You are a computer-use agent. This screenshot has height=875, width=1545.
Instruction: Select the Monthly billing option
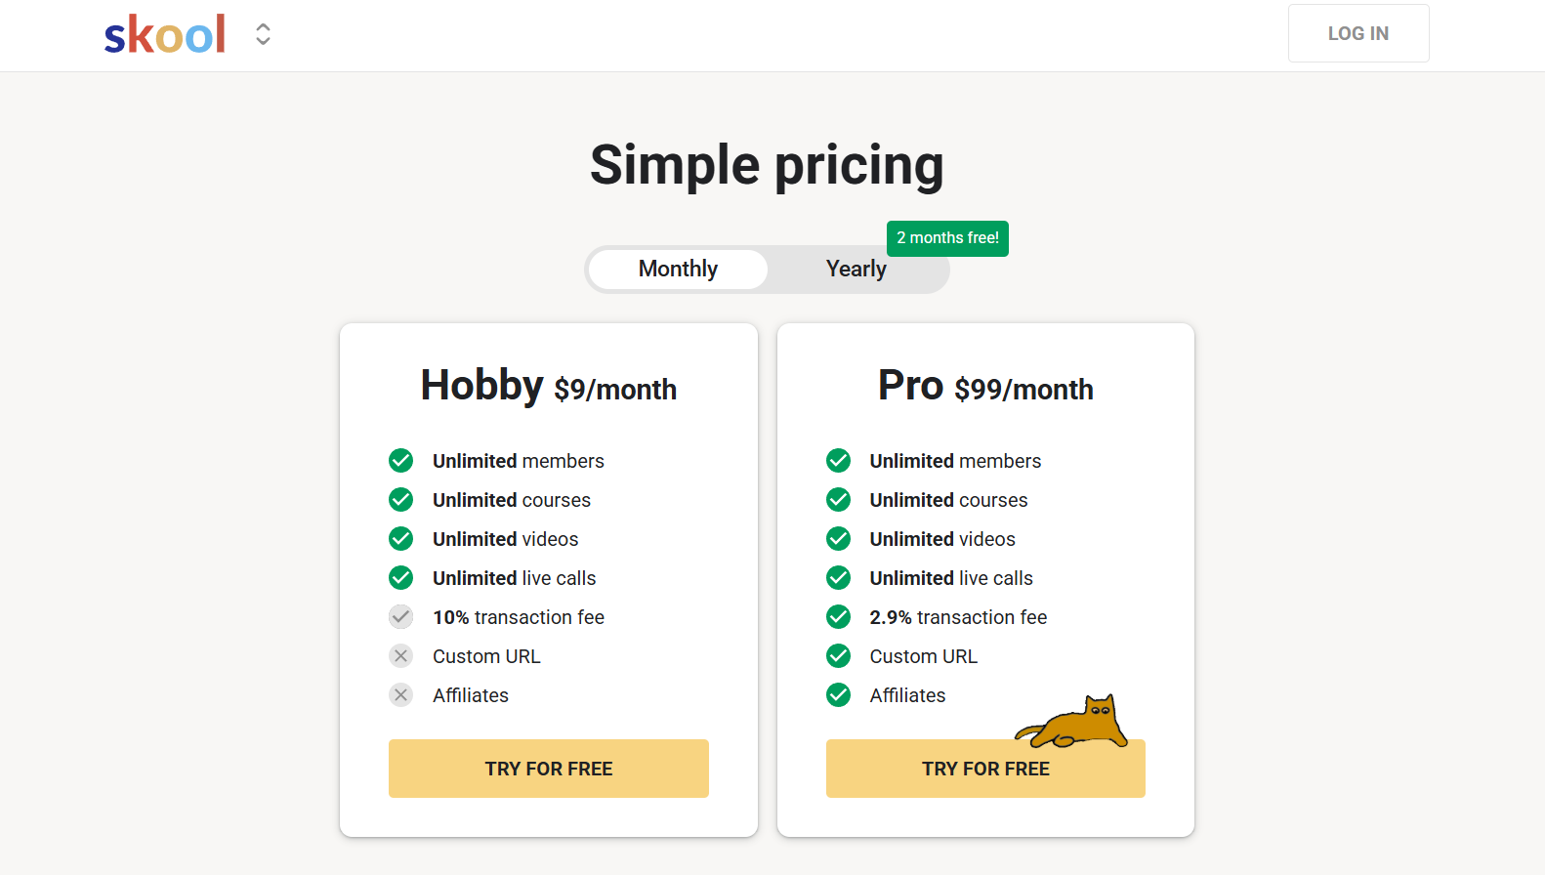tap(677, 269)
